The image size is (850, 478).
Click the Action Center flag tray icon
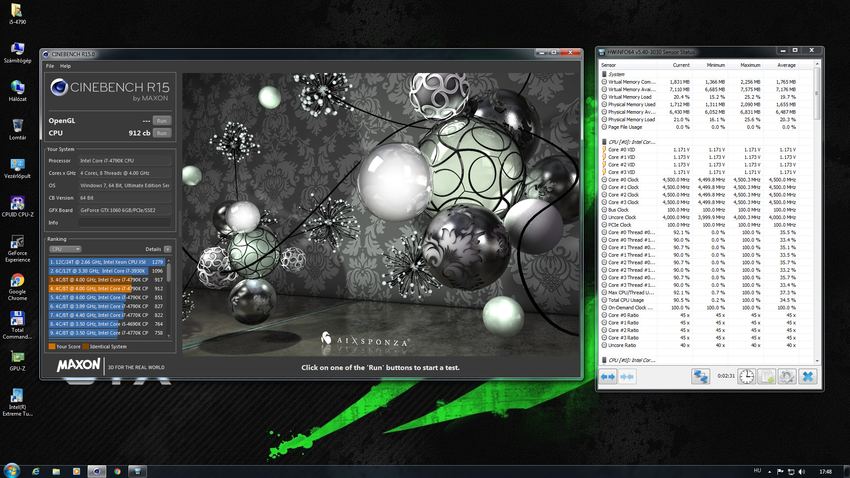(780, 472)
